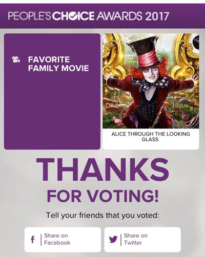The image size is (205, 257).
Task: Open the Alice Through the Looking Glass poster
Action: tap(151, 81)
